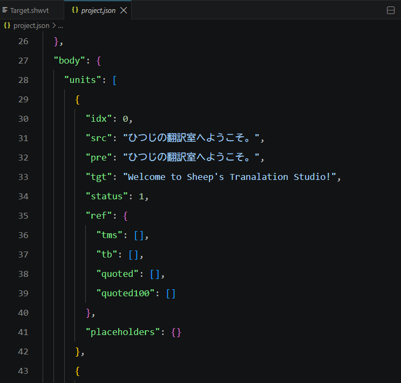401x383 pixels.
Task: Click the "quoted" key on line 38
Action: coord(117,274)
